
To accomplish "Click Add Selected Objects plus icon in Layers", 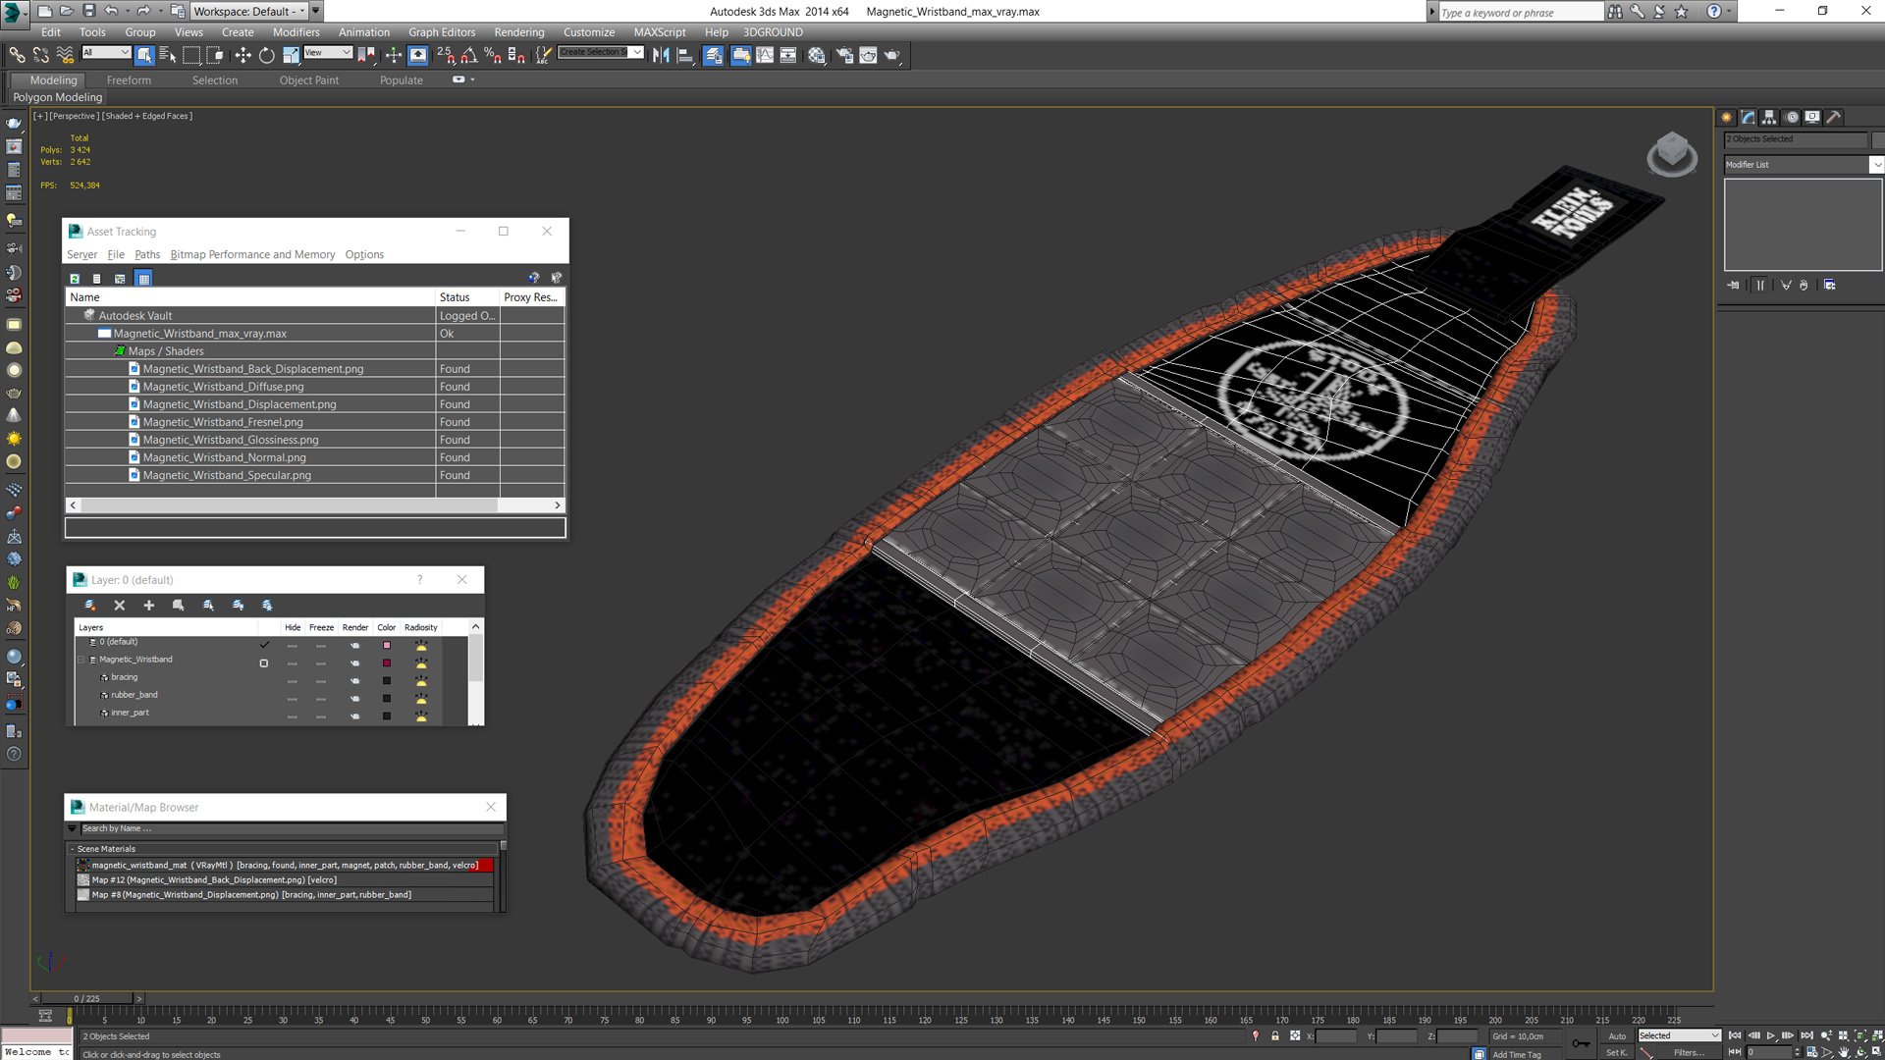I will coord(149,606).
